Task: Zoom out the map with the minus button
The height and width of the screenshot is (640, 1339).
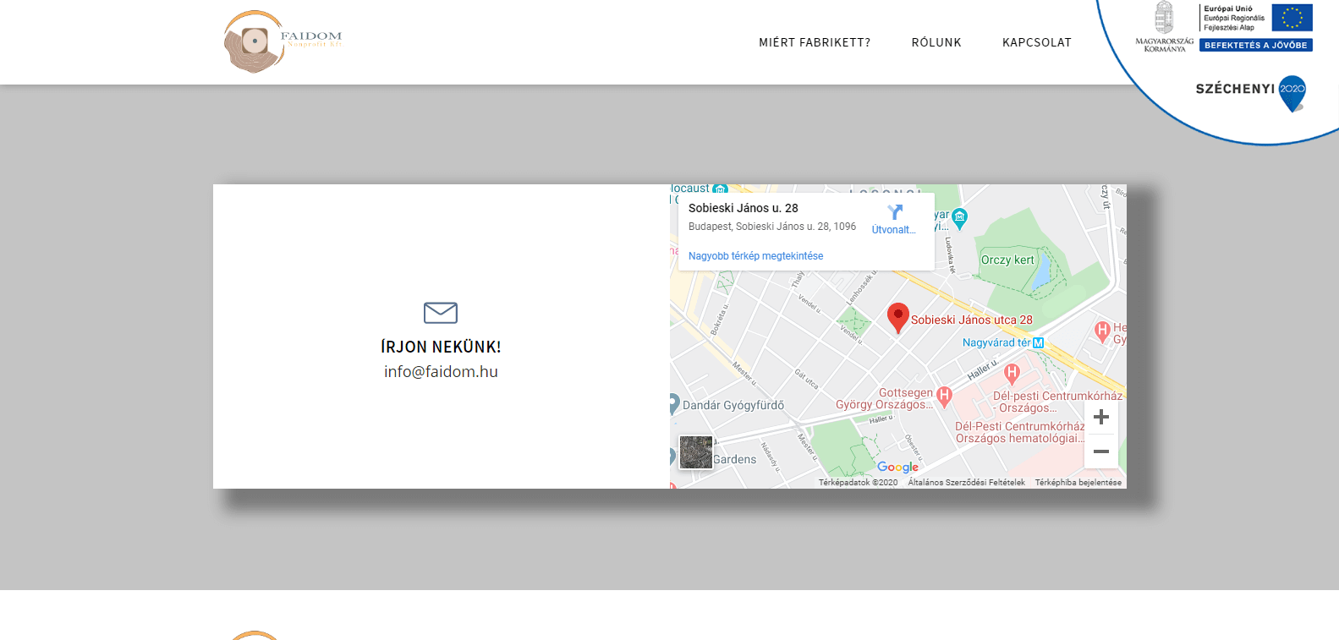Action: point(1100,451)
